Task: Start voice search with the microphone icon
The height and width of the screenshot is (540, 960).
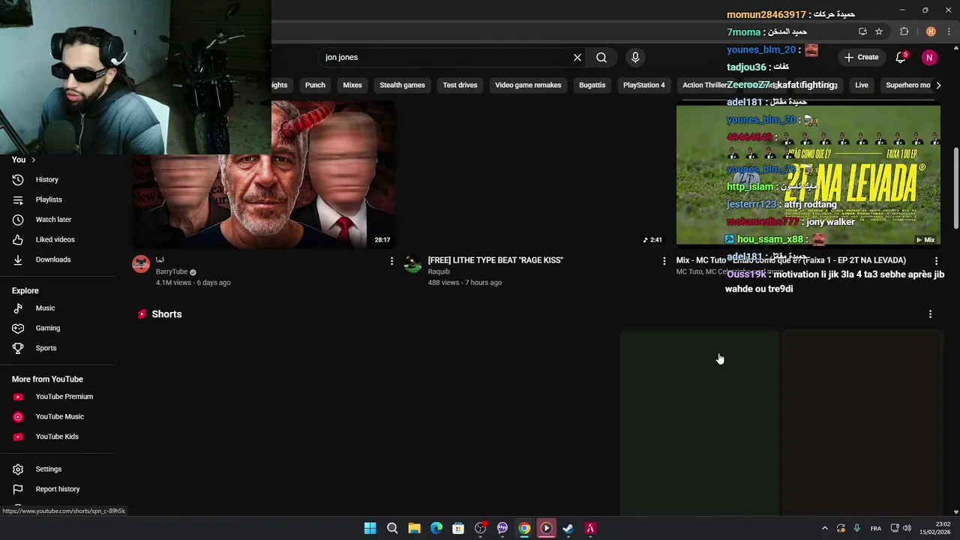Action: (635, 58)
